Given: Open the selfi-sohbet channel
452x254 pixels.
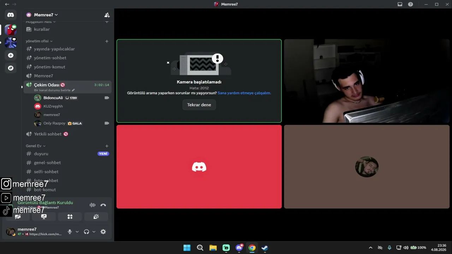Looking at the screenshot, I should (x=67, y=172).
